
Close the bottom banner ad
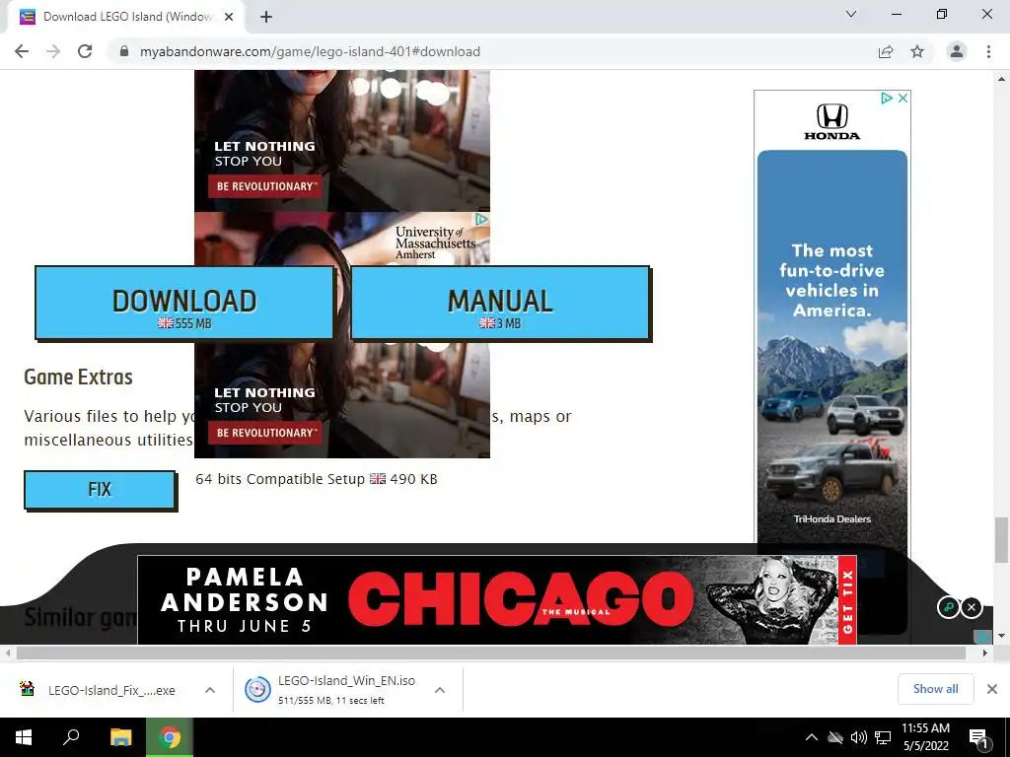pyautogui.click(x=972, y=607)
